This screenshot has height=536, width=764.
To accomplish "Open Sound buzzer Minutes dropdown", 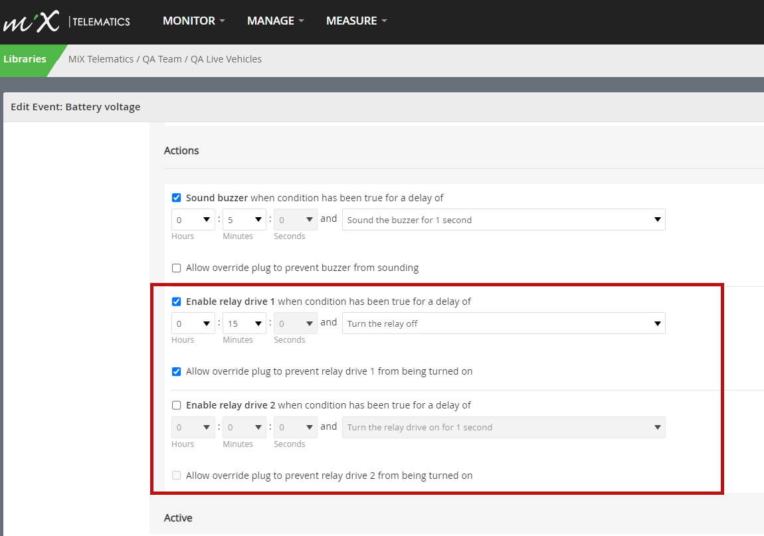I will tap(244, 220).
